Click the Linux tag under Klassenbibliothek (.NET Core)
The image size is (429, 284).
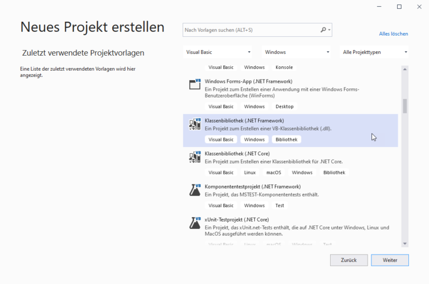click(x=250, y=173)
